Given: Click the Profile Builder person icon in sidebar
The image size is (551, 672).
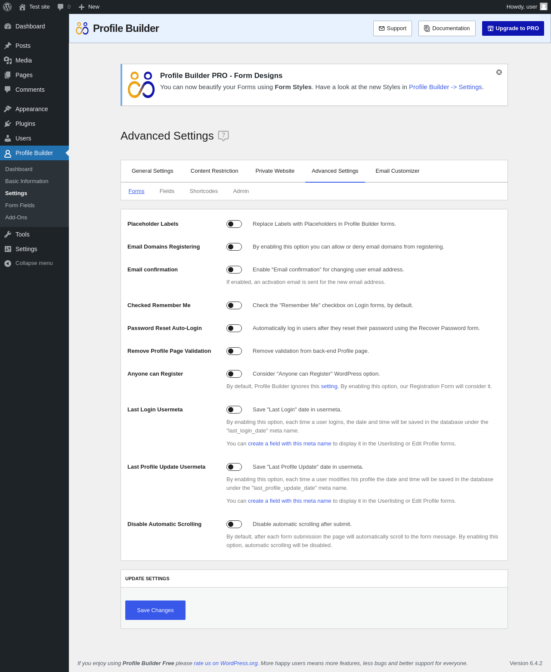Looking at the screenshot, I should [x=8, y=153].
